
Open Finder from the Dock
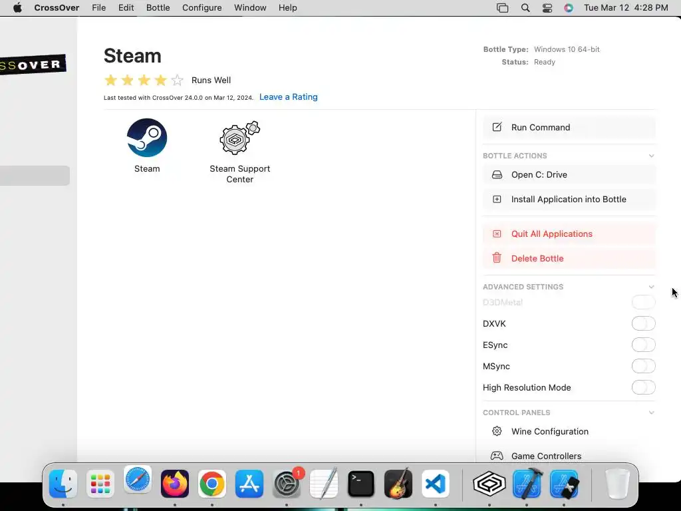[63, 484]
